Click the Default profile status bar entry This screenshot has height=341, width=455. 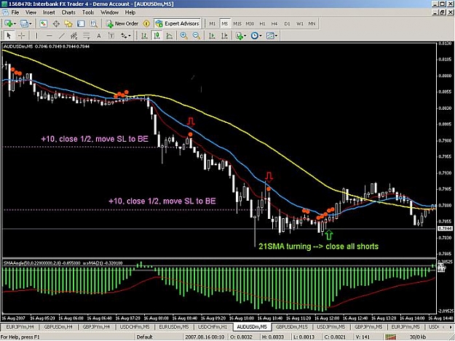(145, 337)
